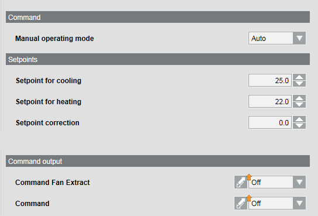The height and width of the screenshot is (216, 318).
Task: Focus the Setpoint correction 0.0 field
Action: [x=270, y=122]
